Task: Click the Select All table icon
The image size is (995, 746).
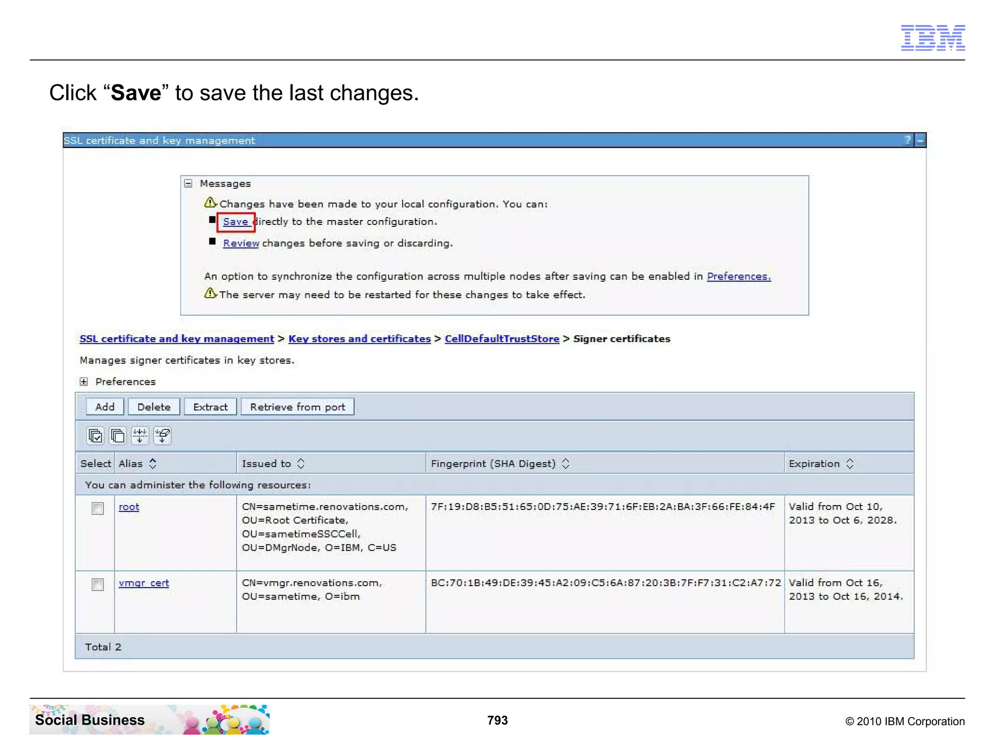Action: click(95, 436)
